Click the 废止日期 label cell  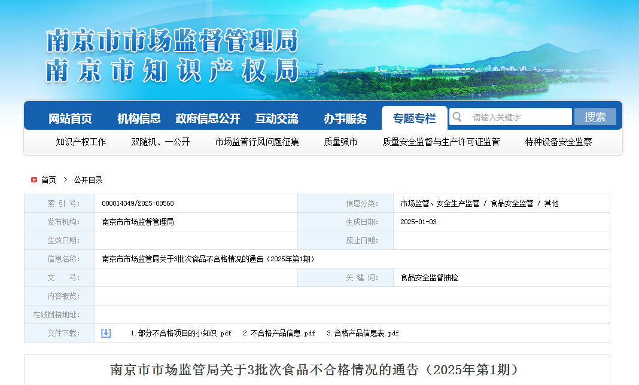coord(346,240)
